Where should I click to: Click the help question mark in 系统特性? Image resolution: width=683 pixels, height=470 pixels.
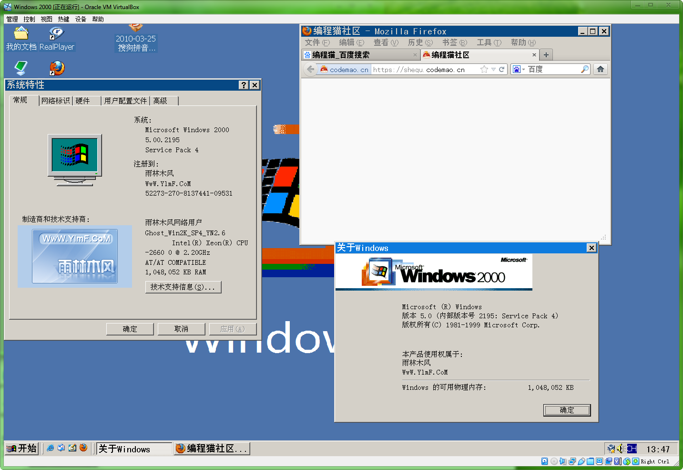pos(244,85)
